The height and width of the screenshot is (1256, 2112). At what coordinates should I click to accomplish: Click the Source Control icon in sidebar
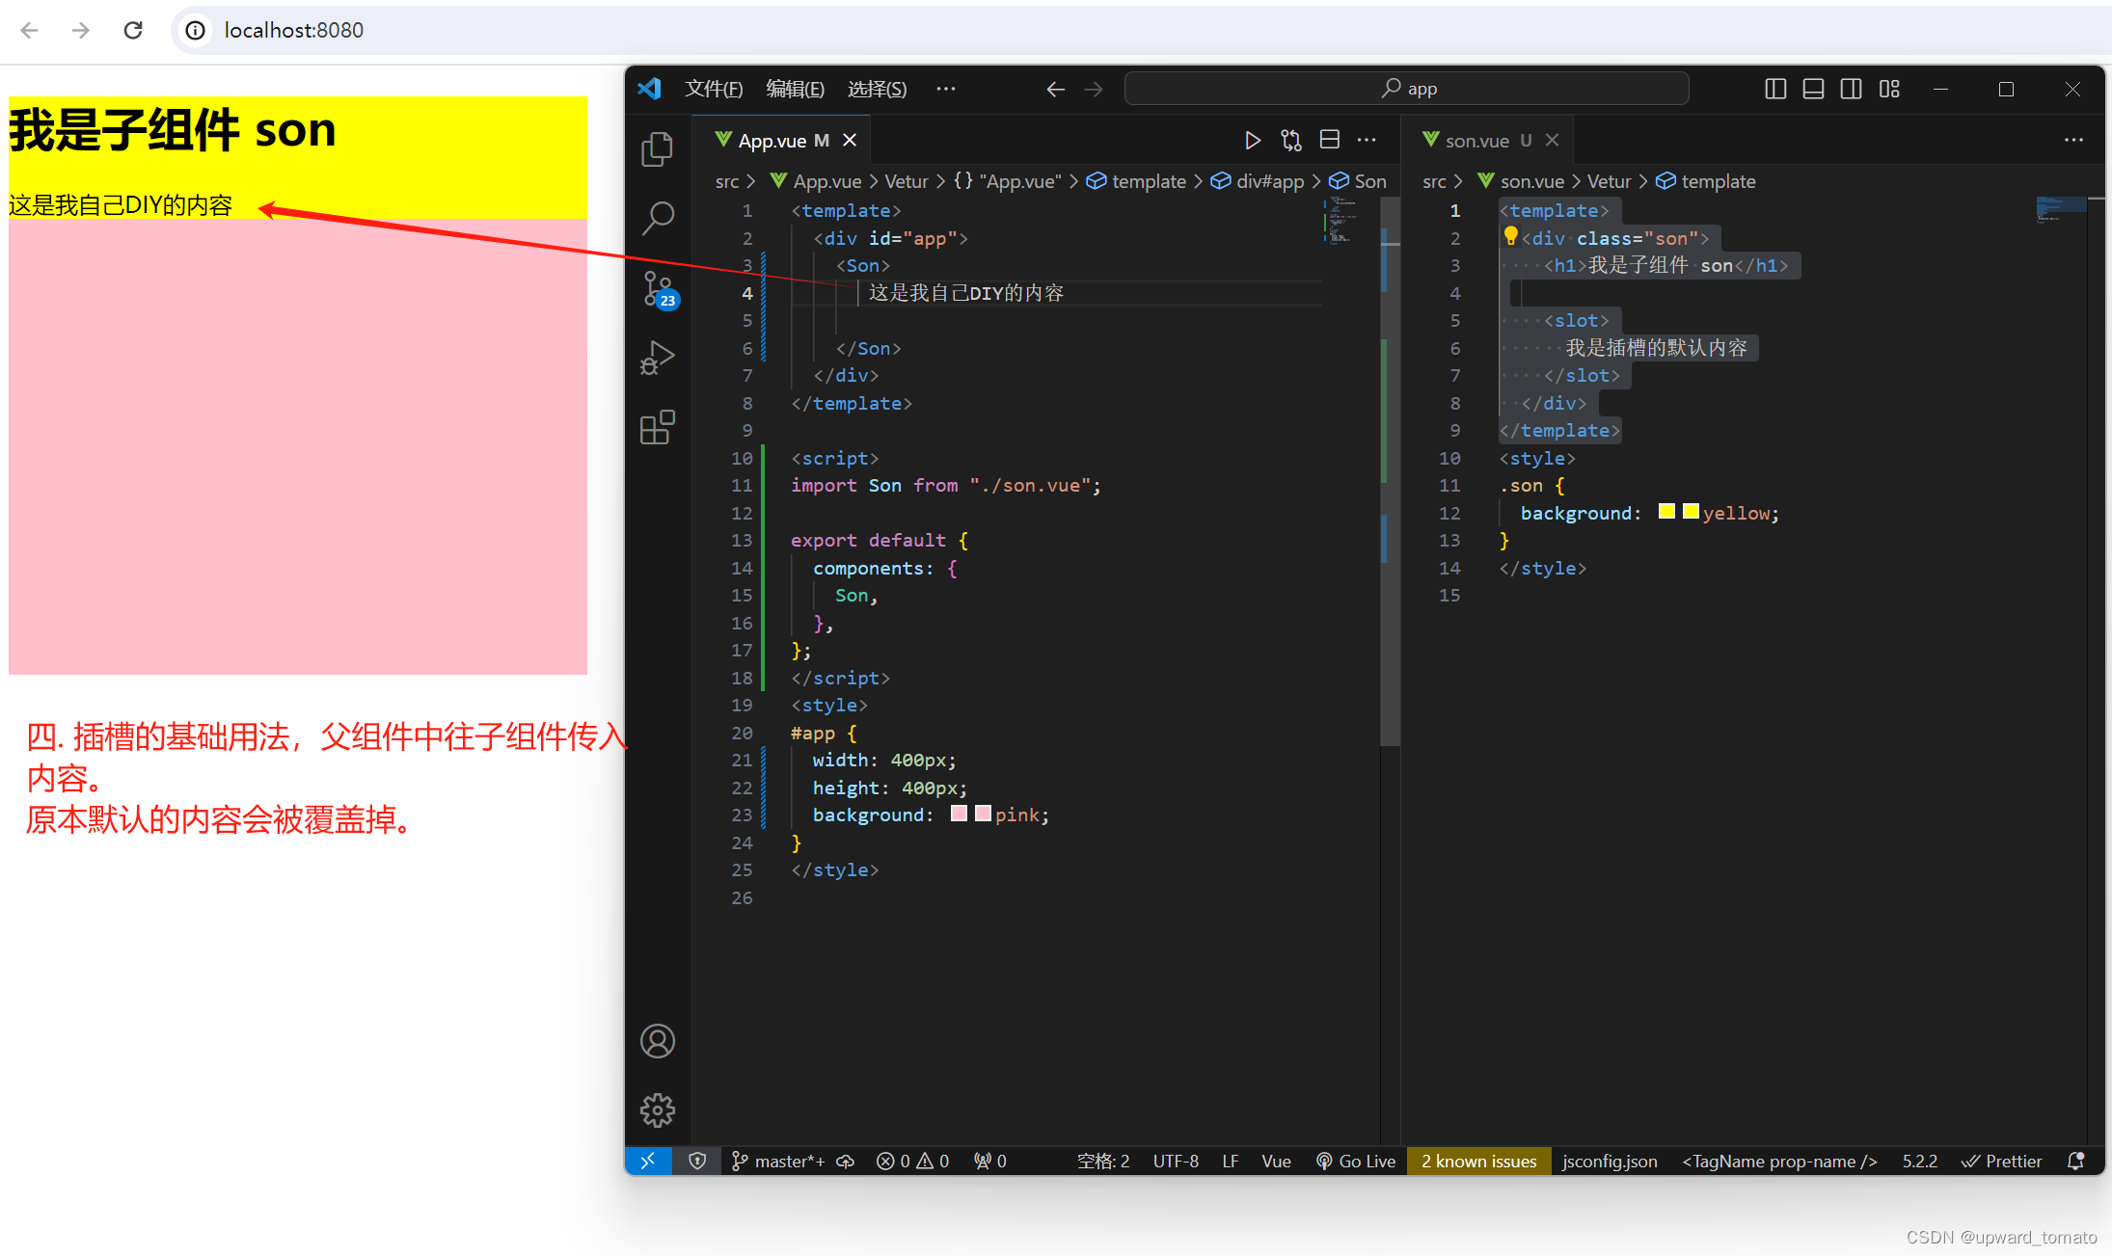(658, 291)
